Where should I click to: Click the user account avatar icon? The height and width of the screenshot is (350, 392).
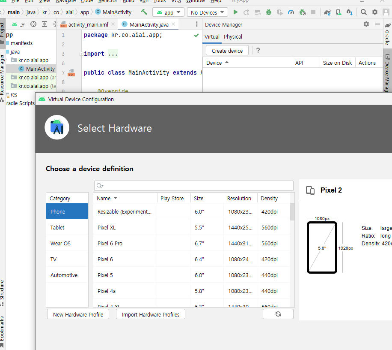(386, 12)
